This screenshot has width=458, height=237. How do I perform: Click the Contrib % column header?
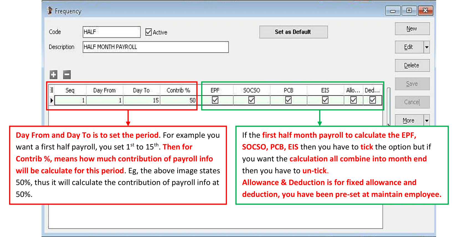click(178, 90)
